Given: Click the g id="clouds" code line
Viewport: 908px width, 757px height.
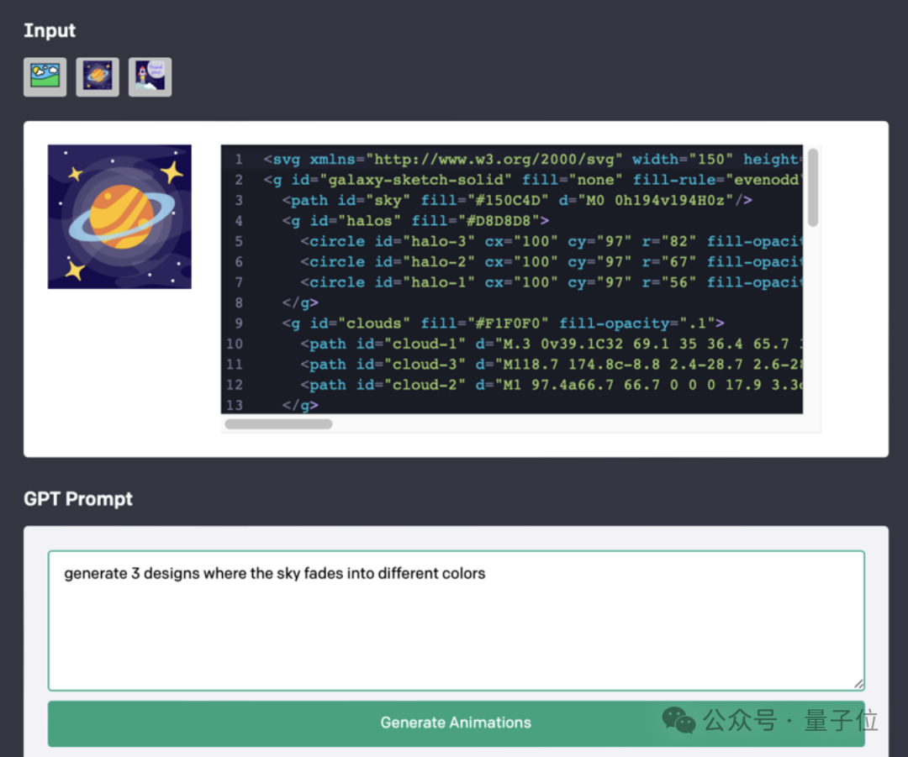Looking at the screenshot, I should [x=503, y=323].
